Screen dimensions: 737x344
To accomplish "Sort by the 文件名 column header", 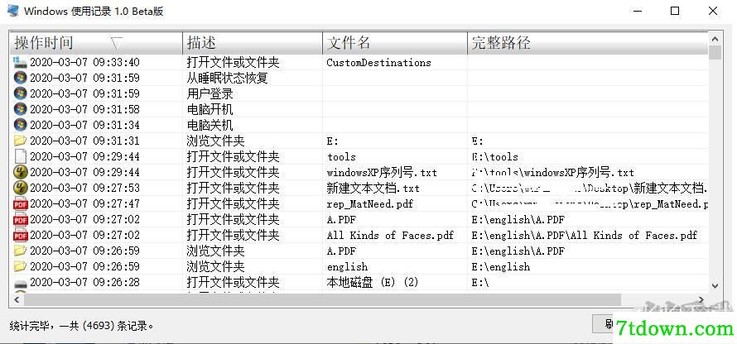I will 395,43.
